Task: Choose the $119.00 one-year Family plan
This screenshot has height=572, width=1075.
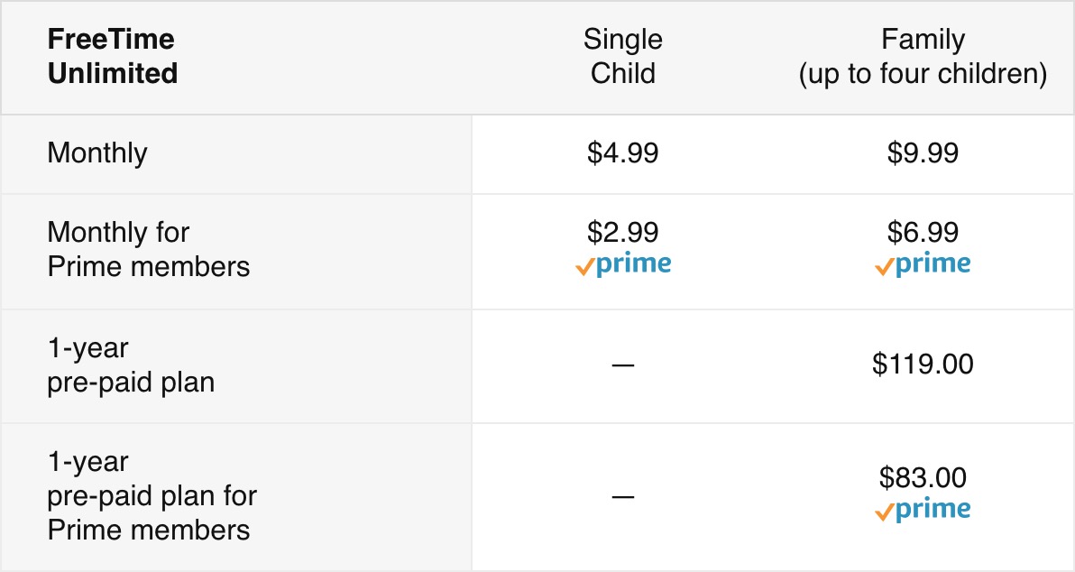Action: coord(923,364)
